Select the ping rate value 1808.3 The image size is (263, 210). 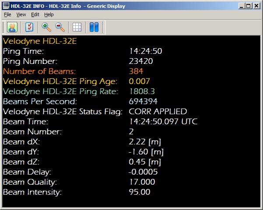tap(142, 91)
